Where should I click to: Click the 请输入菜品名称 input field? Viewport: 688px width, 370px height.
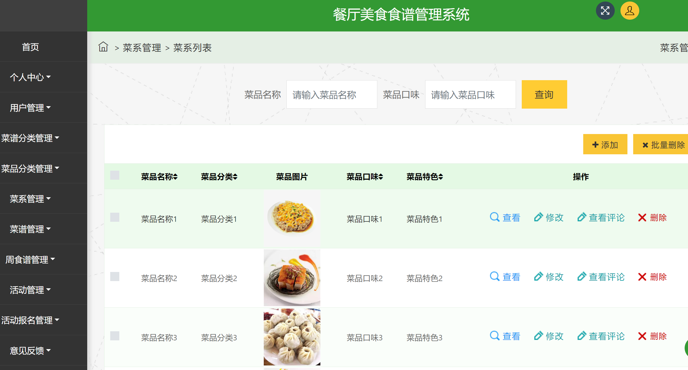click(x=332, y=94)
